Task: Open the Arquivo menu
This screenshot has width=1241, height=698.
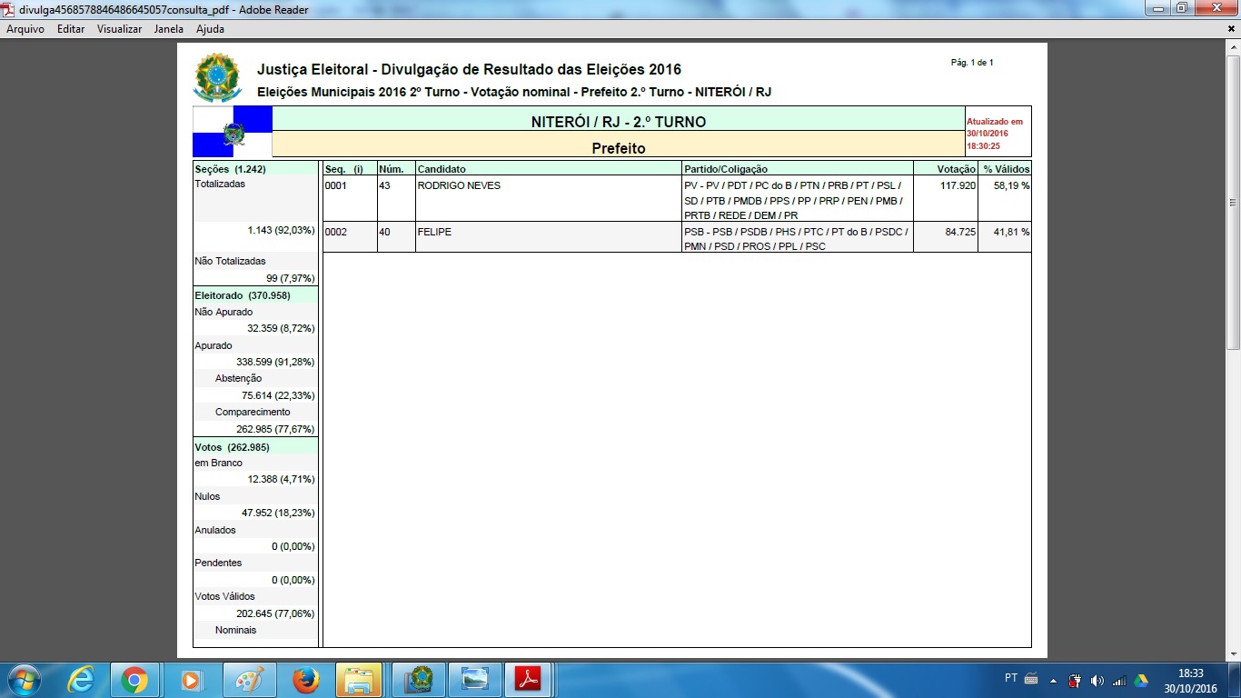Action: click(25, 29)
